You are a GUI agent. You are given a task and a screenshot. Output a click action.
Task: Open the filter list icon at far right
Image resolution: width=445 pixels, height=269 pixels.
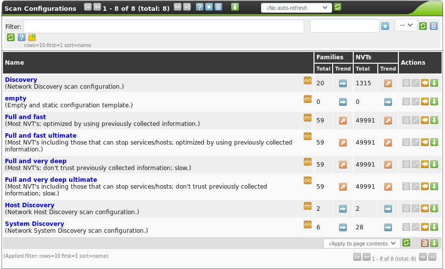pos(434,26)
